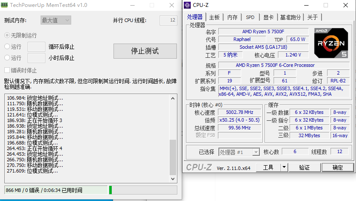Image resolution: width=356 pixels, height=201 pixels.
Task: Click the log list scroll up arrow
Action: [x=173, y=98]
